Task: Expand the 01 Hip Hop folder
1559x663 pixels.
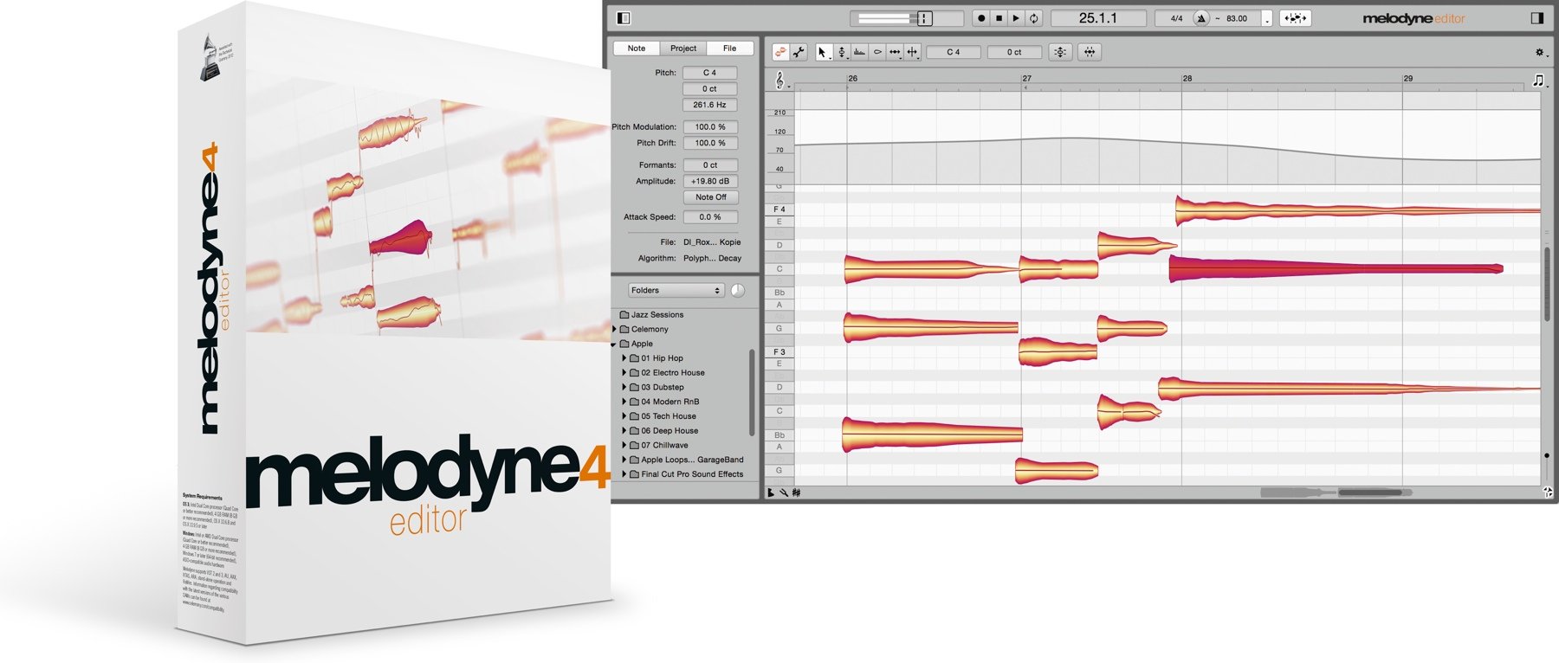Action: click(624, 358)
